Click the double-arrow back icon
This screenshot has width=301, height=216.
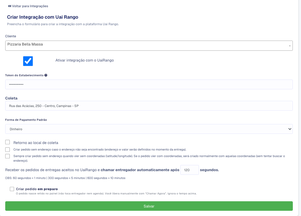pos(9,6)
